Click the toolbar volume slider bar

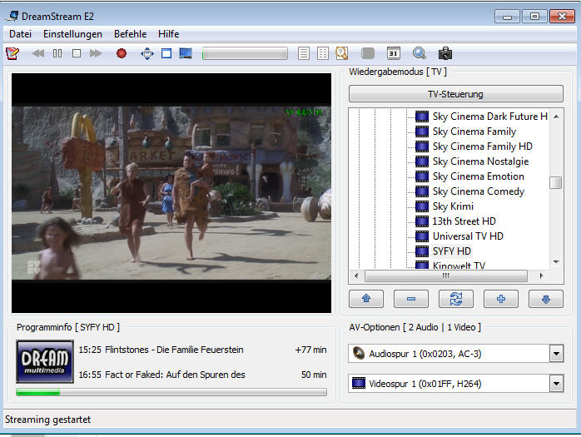click(245, 53)
